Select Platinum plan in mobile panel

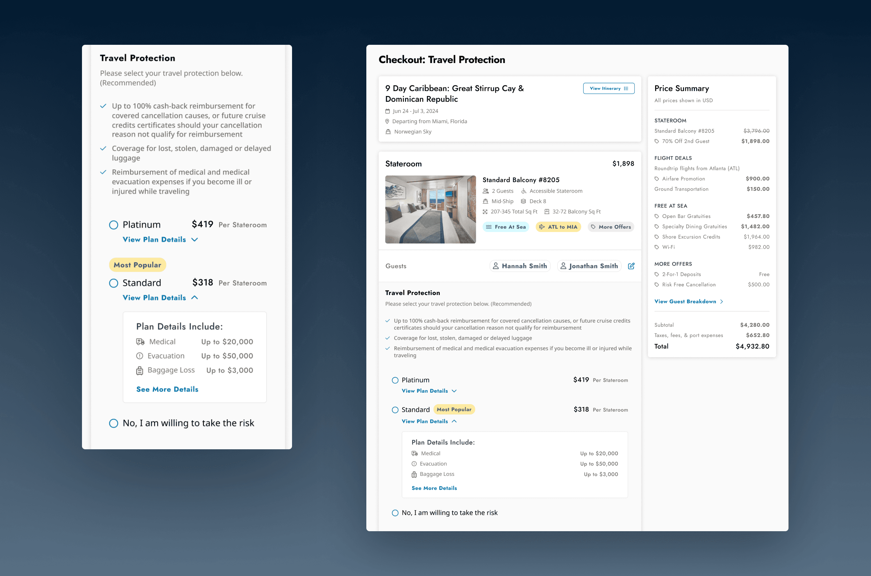[114, 225]
